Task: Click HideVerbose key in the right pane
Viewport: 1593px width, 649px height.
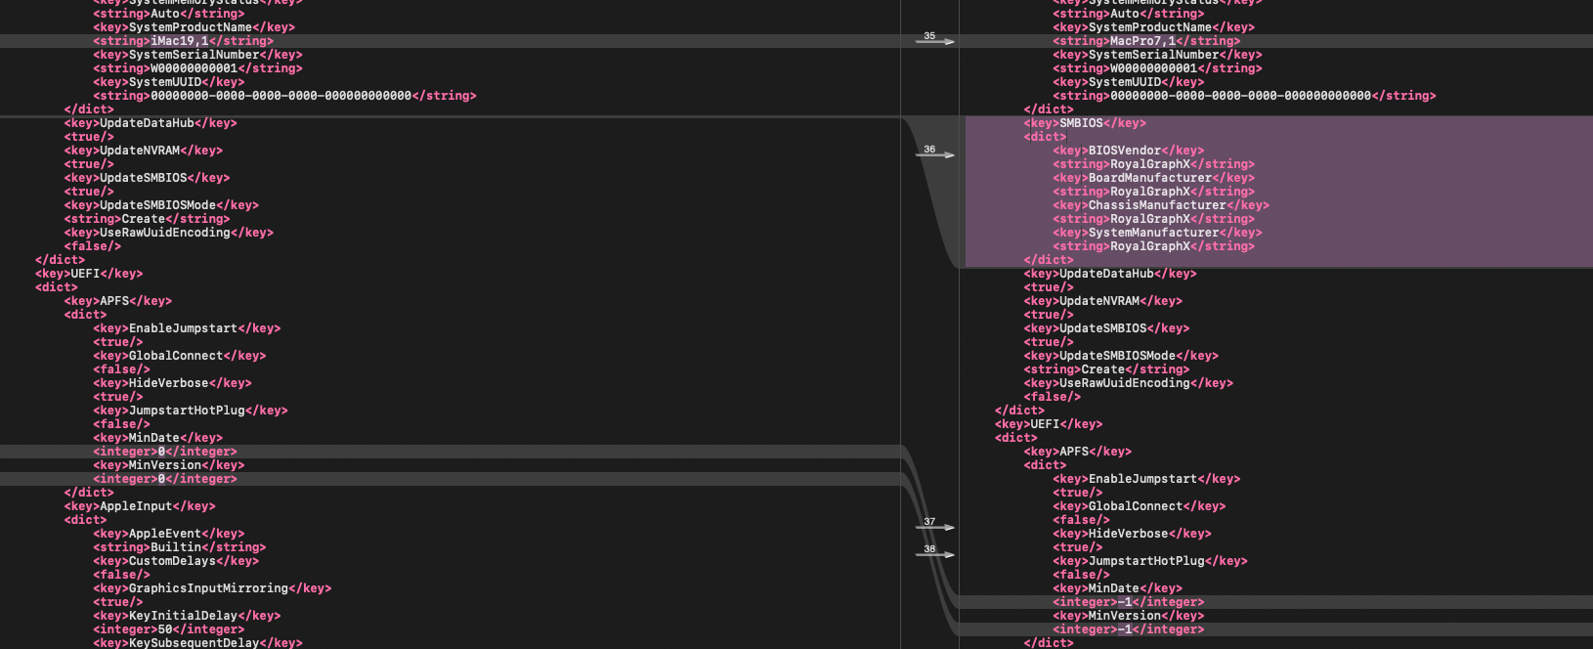Action: pos(1133,534)
